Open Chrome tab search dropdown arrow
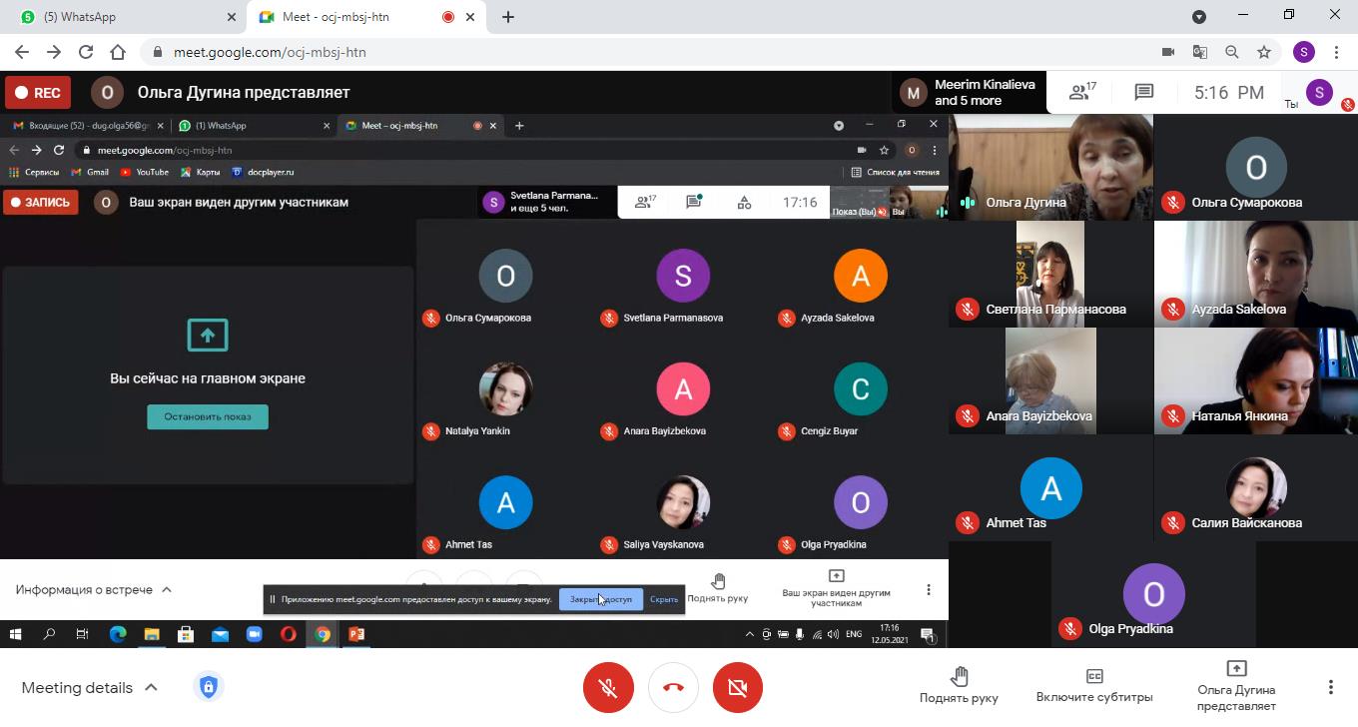Screen dimensions: 1358x727 [x=1199, y=17]
